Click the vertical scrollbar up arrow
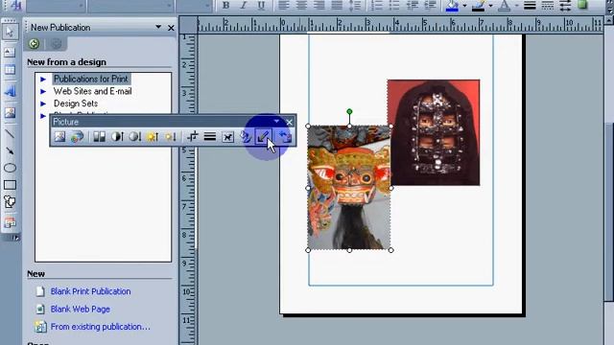Screen dimensions: 614x345 [x=609, y=20]
